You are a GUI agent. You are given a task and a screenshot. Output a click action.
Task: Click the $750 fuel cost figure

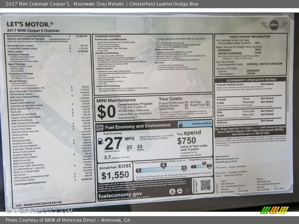[187, 141]
